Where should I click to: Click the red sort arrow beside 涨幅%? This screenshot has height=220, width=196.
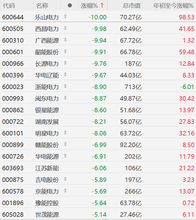pos(102,5)
